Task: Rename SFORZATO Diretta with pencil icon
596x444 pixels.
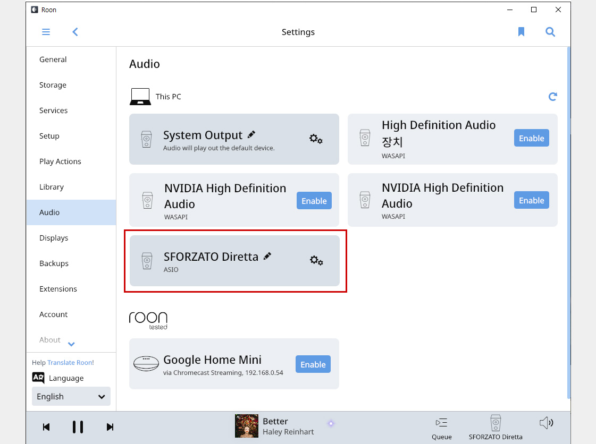Action: (267, 256)
